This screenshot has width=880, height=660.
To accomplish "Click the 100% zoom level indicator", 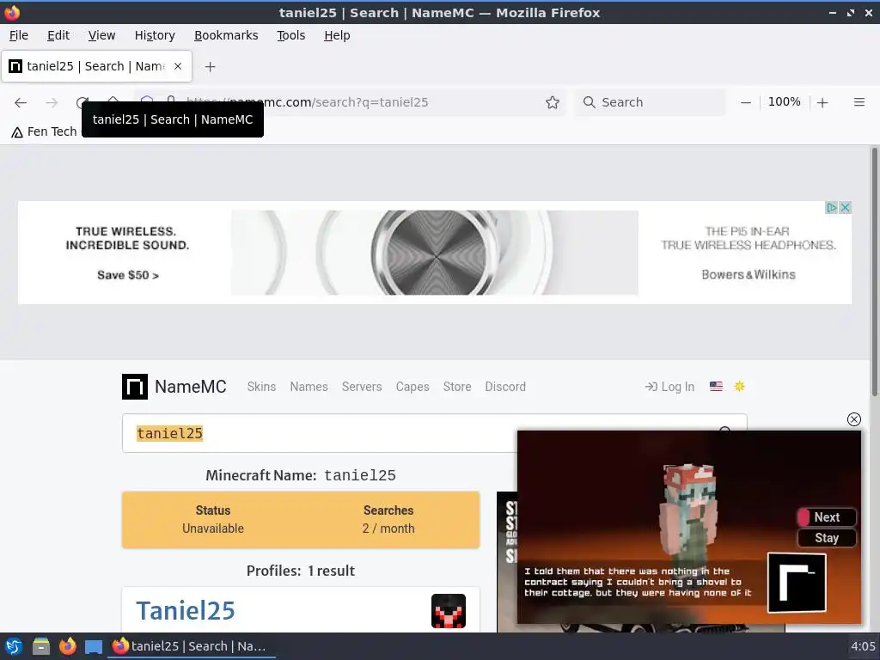I will [784, 102].
